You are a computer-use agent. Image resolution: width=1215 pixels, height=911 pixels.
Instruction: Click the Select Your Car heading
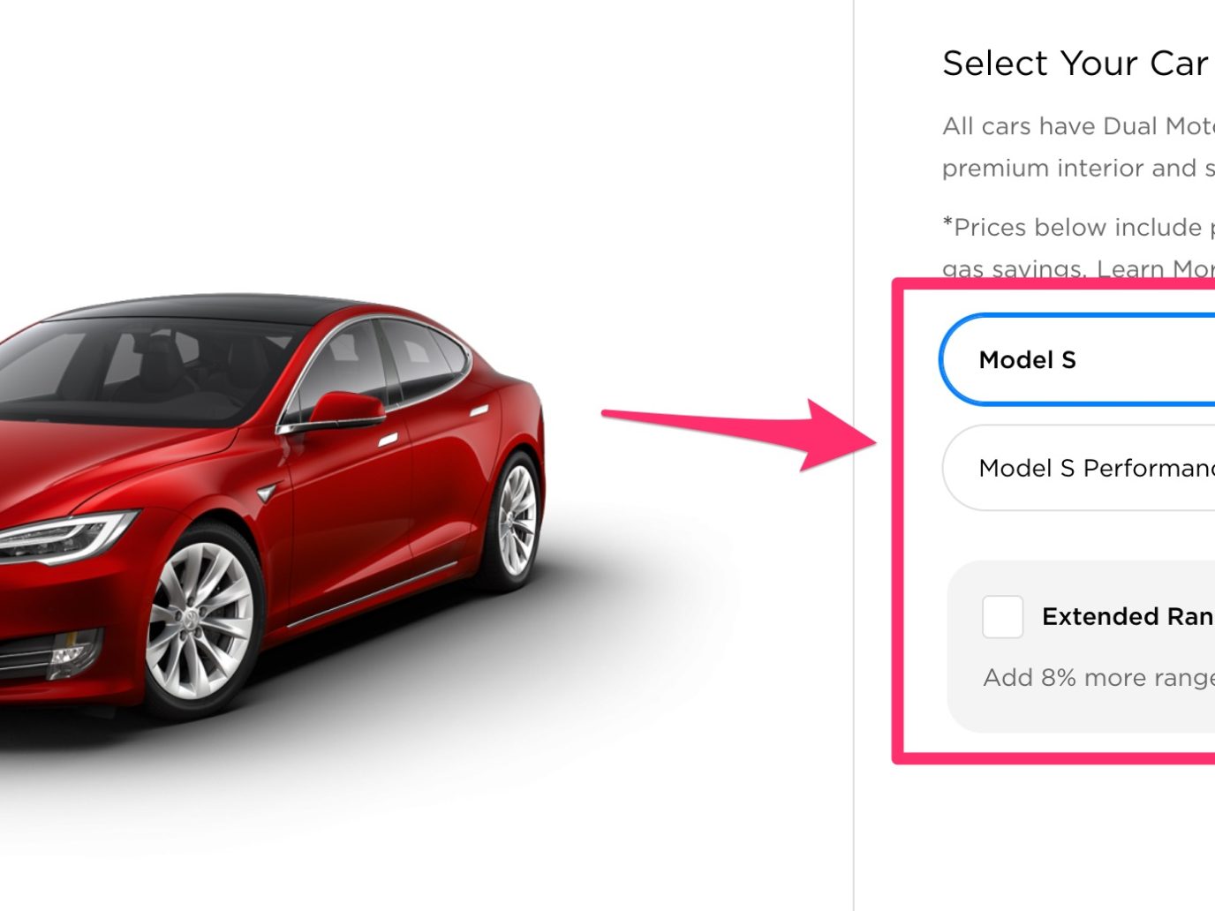point(1075,64)
